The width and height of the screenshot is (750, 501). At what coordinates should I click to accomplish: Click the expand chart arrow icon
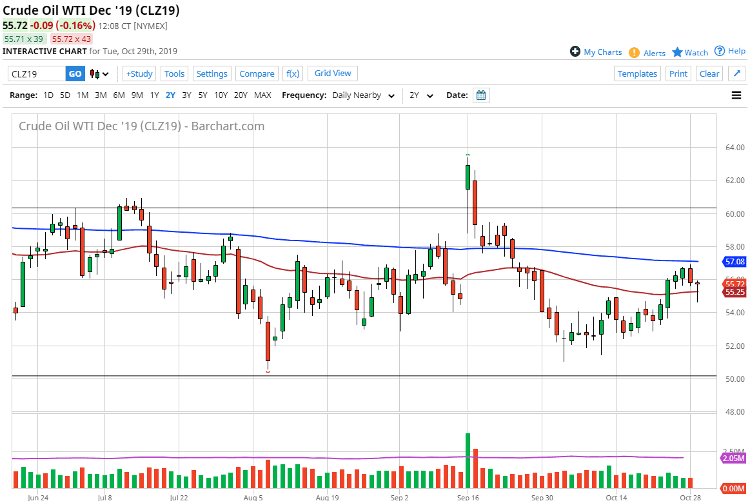point(736,74)
